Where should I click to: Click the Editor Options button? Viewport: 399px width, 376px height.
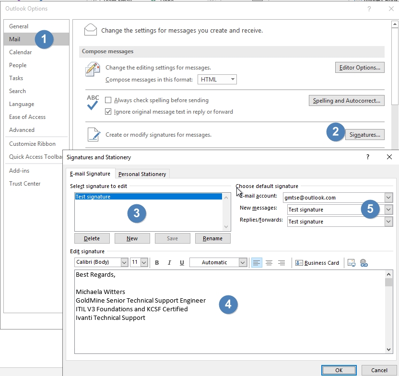(x=360, y=68)
